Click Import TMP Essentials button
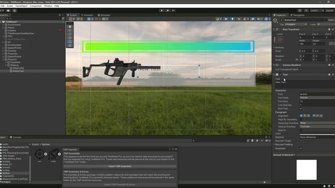This screenshot has width=335, height=188. coord(120,166)
